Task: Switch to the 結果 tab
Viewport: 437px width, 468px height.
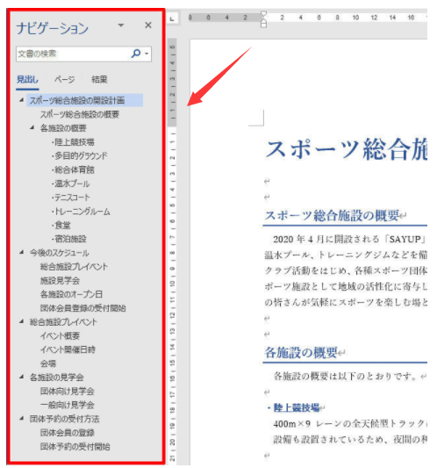Action: tap(99, 80)
